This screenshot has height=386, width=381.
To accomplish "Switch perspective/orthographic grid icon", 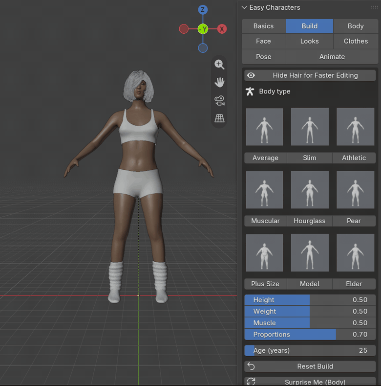I will coord(219,118).
